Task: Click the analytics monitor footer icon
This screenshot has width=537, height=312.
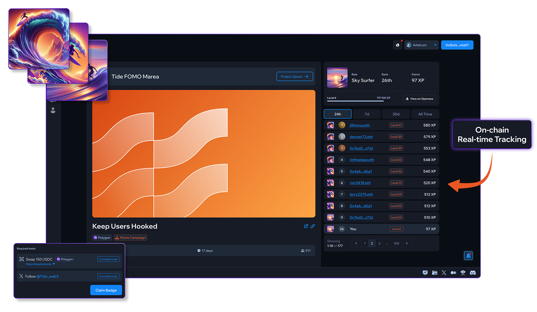Action: [x=425, y=273]
